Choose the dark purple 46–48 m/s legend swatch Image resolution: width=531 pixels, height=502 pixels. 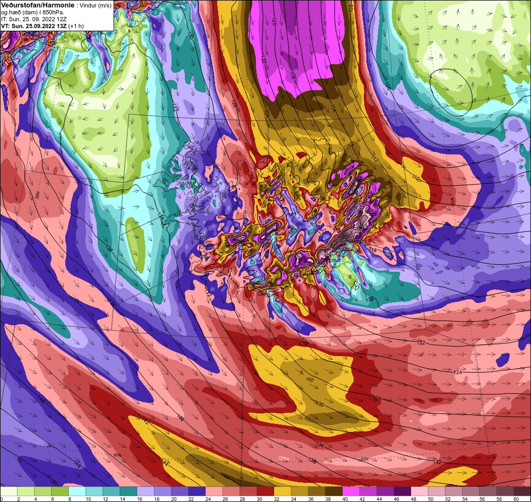click(x=402, y=491)
